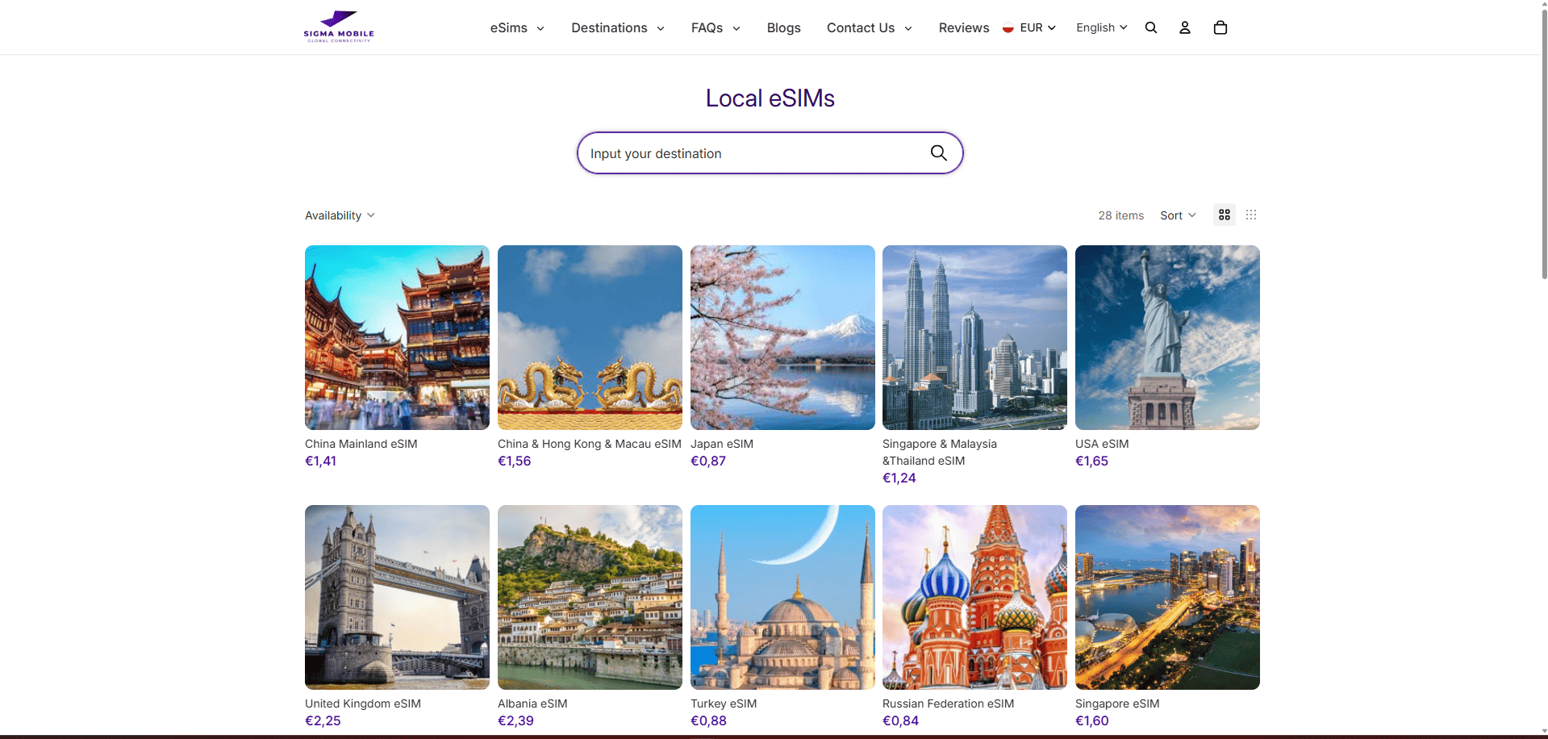
Task: Expand the Availability filter
Action: (x=340, y=215)
